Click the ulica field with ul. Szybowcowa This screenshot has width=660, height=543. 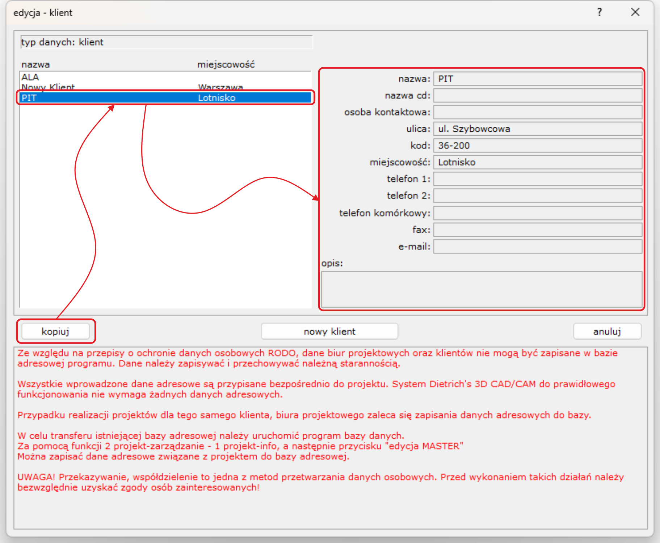click(537, 129)
